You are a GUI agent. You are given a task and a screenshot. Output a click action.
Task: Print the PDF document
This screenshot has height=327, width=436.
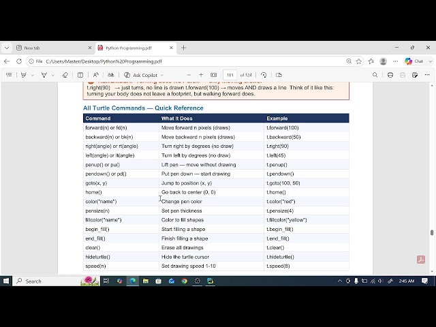coord(390,75)
